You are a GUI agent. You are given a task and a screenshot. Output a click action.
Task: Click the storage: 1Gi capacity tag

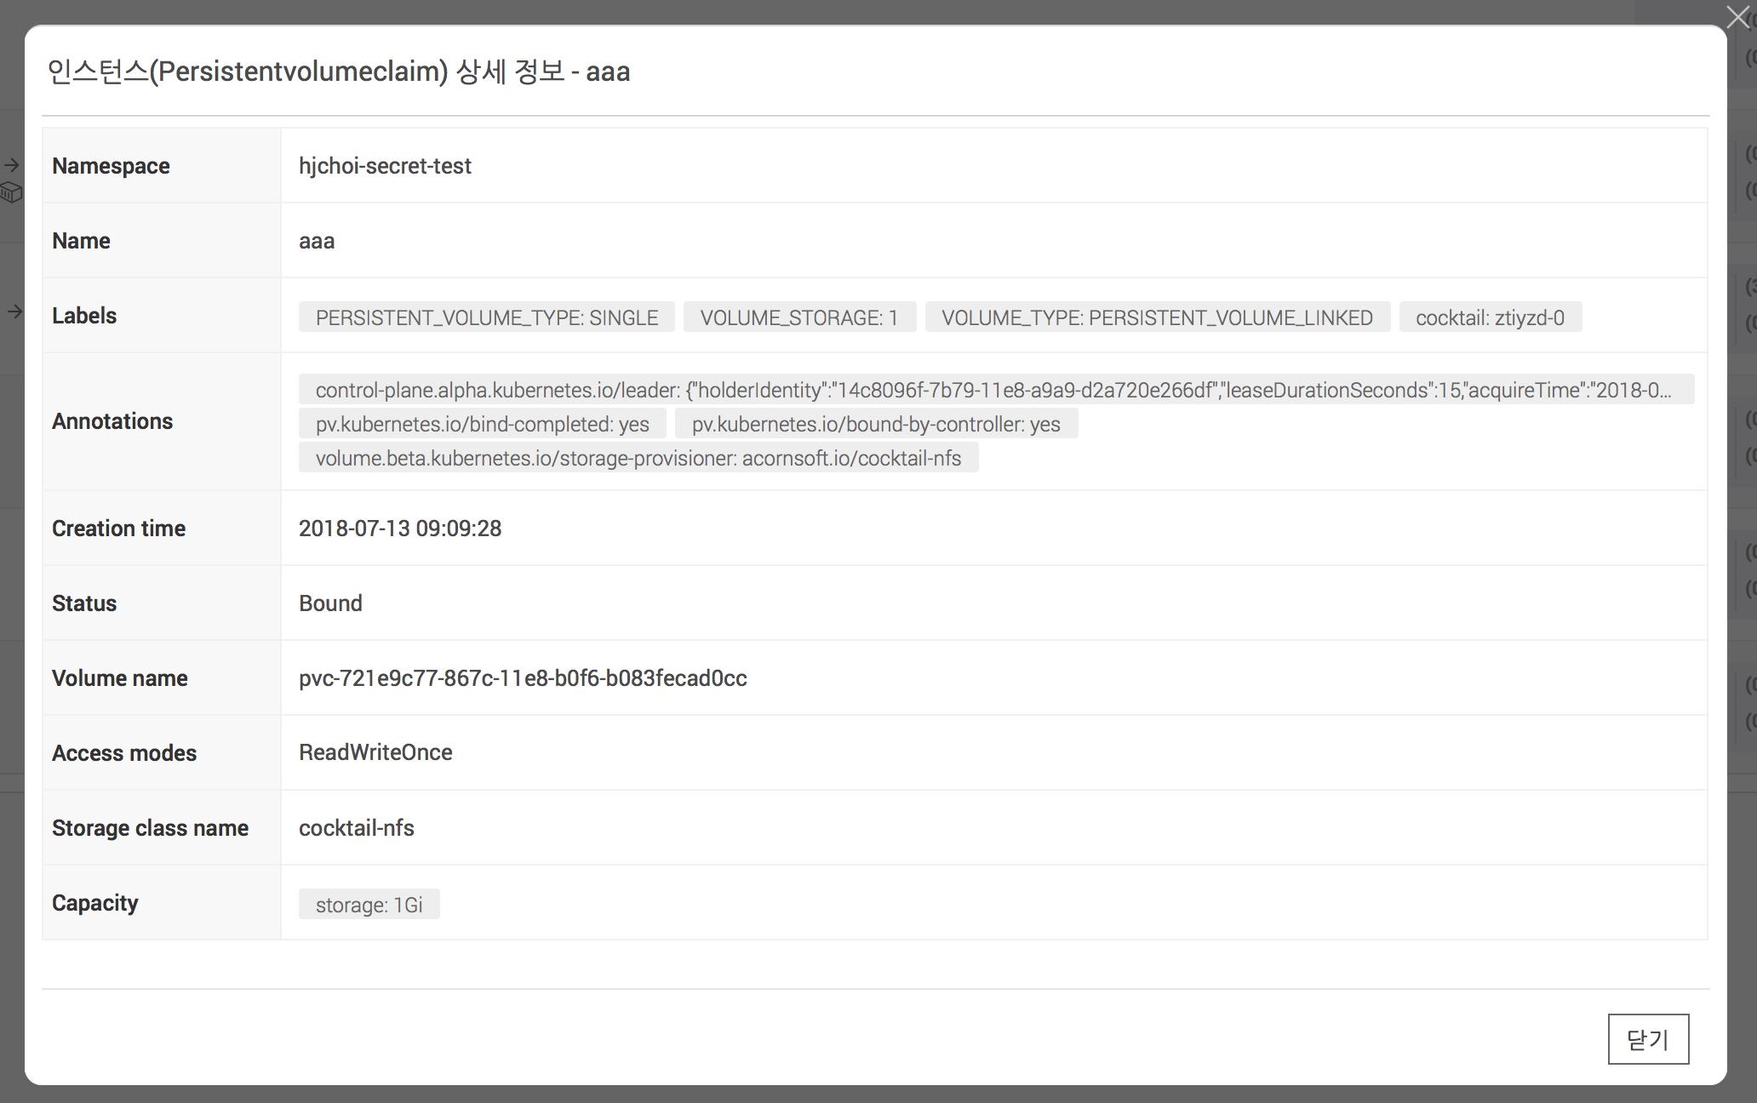coord(369,905)
